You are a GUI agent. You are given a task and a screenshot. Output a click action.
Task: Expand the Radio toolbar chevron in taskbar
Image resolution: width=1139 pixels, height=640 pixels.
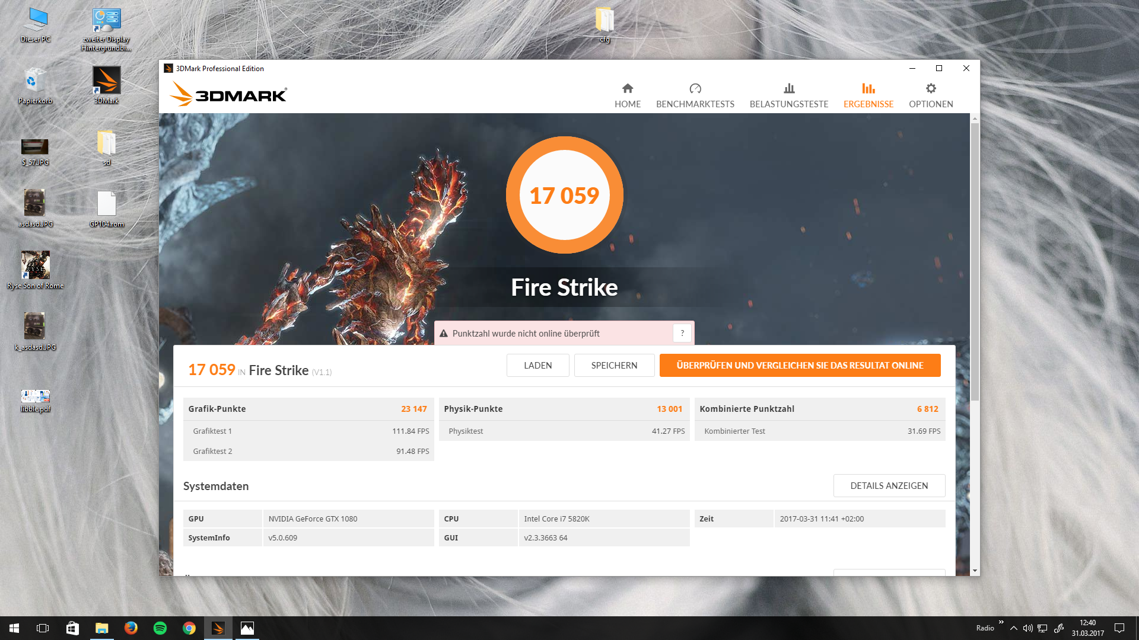(x=1001, y=622)
